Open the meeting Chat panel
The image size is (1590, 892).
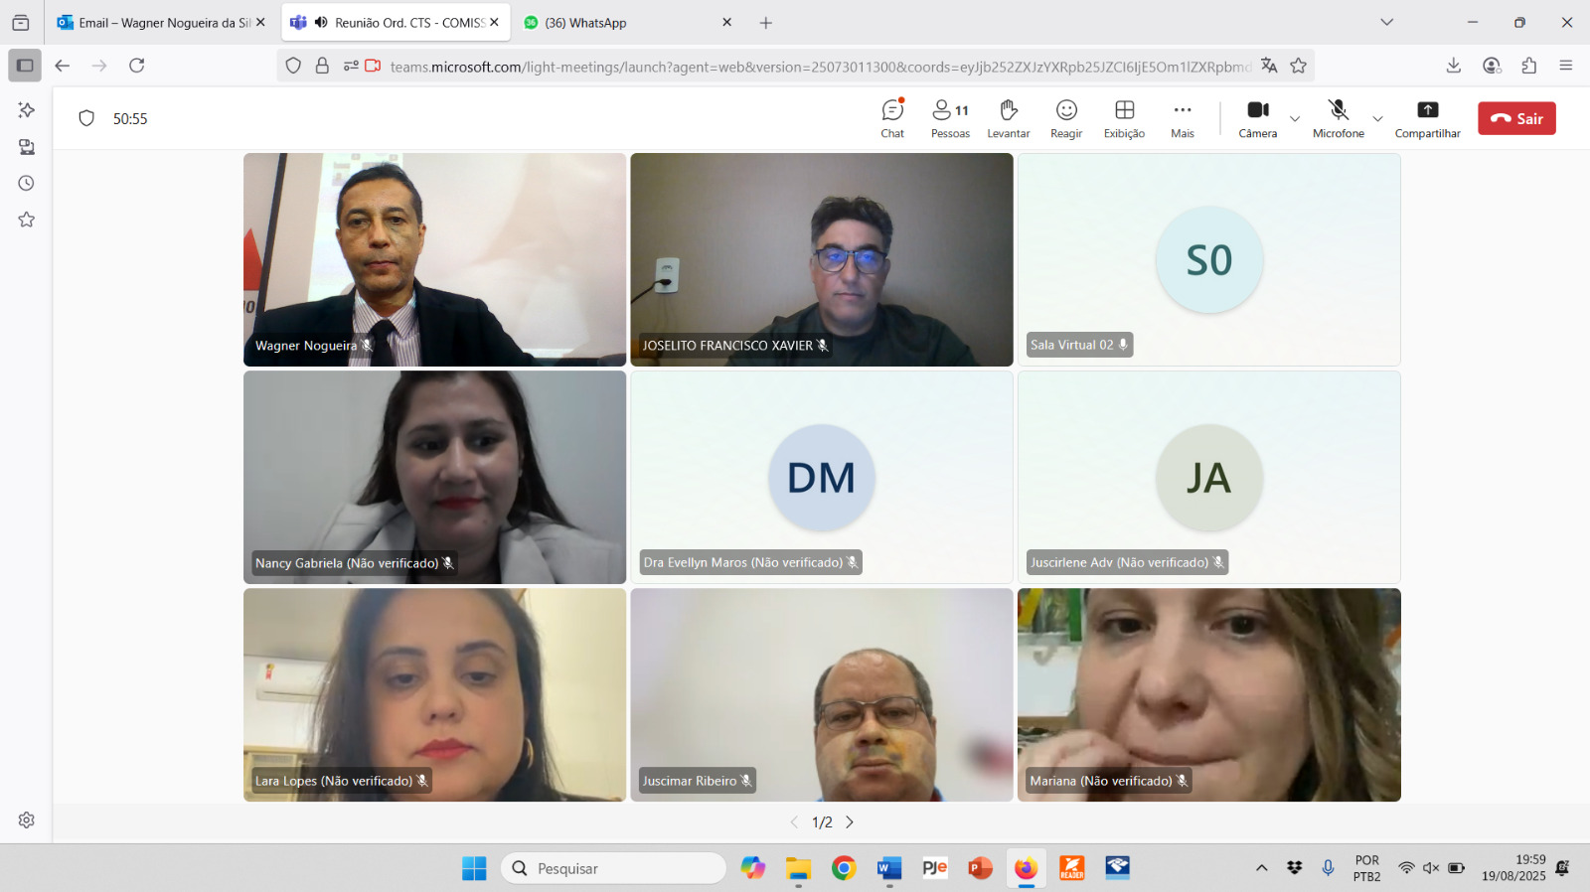[892, 118]
